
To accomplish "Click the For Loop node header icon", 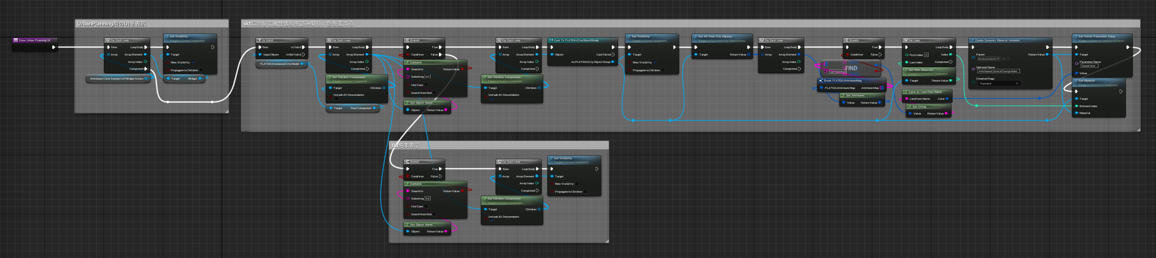I will 906,40.
